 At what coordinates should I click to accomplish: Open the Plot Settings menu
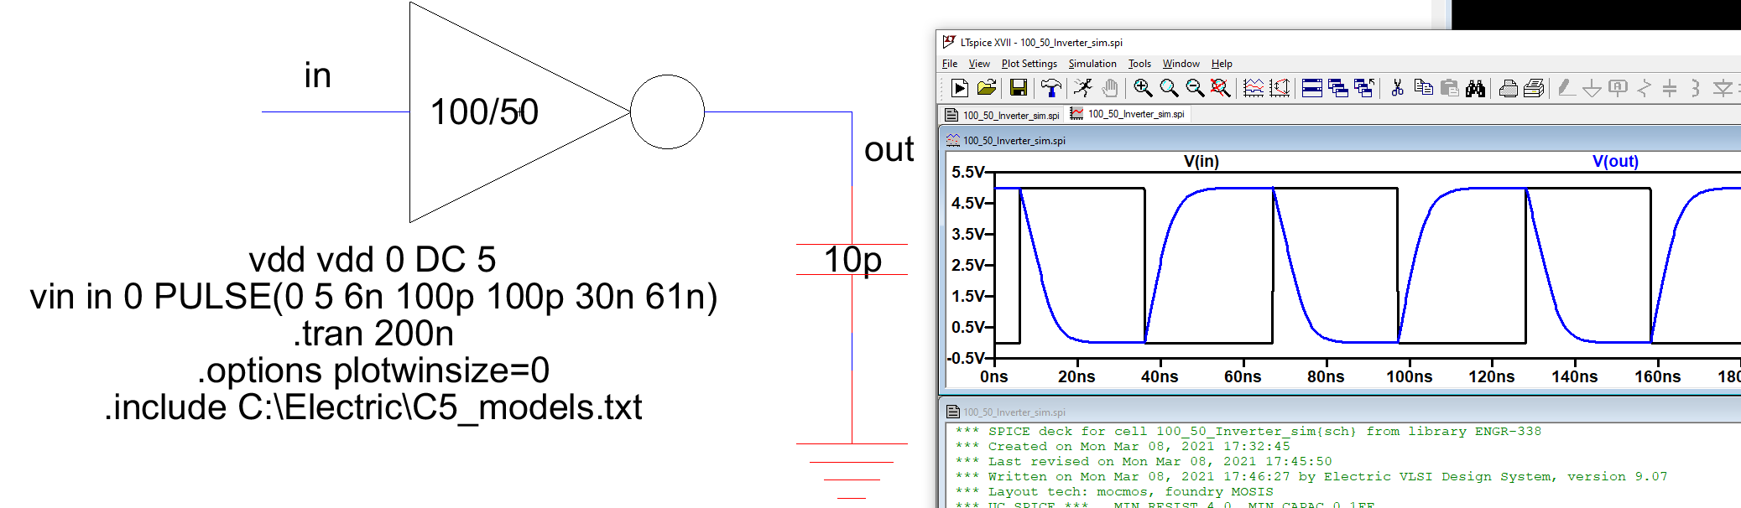[1029, 64]
